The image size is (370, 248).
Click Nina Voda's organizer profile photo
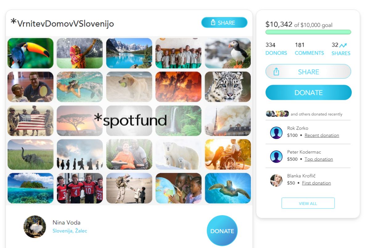coord(35,227)
